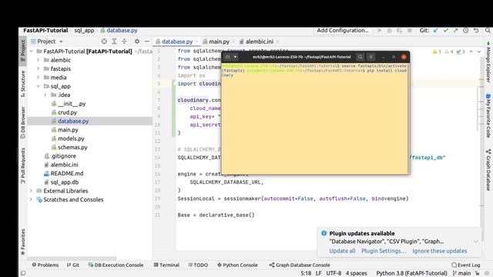Click the main Git branch widget

[462, 273]
